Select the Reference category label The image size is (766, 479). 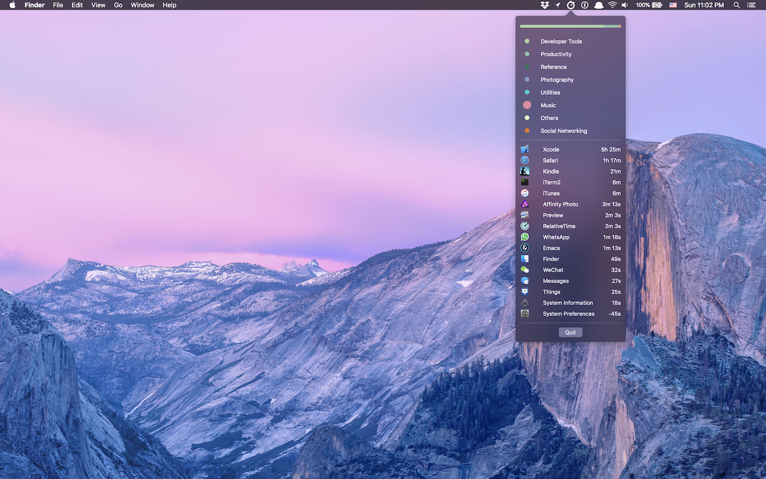[554, 67]
